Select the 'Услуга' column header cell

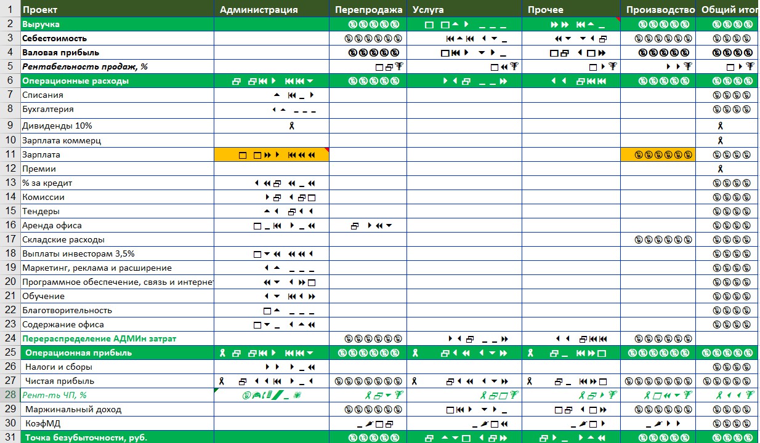pyautogui.click(x=464, y=9)
